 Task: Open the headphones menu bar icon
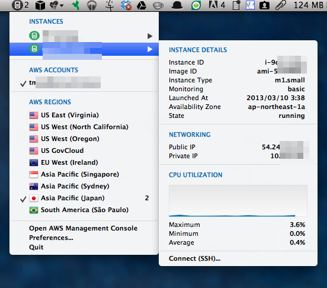click(x=92, y=5)
